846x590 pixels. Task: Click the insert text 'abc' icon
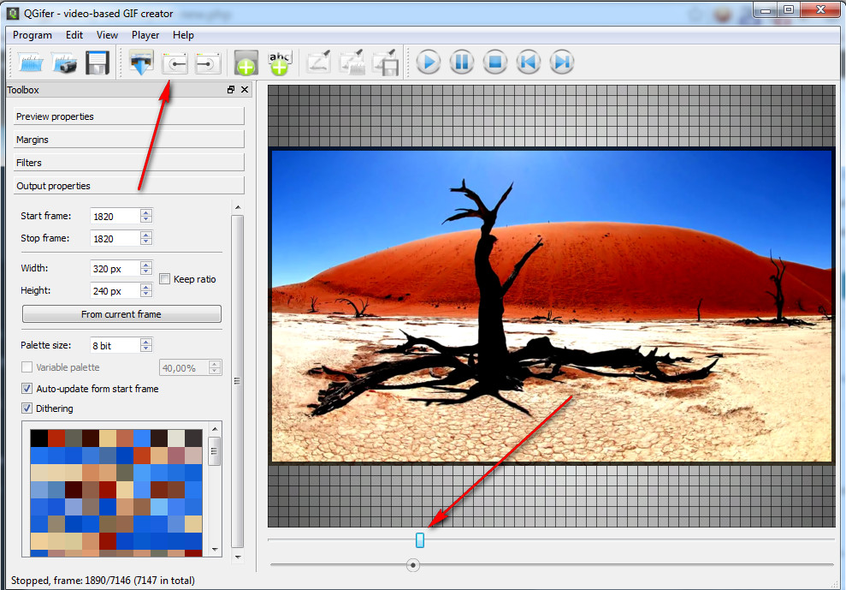point(280,63)
